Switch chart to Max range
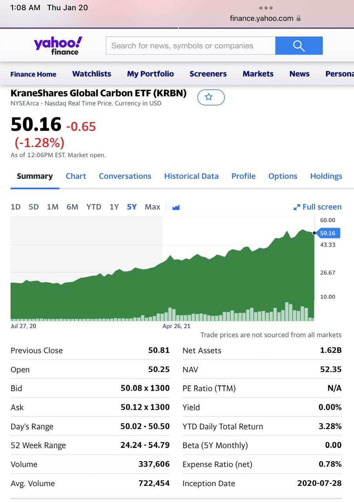Image resolution: width=354 pixels, height=502 pixels. click(152, 207)
